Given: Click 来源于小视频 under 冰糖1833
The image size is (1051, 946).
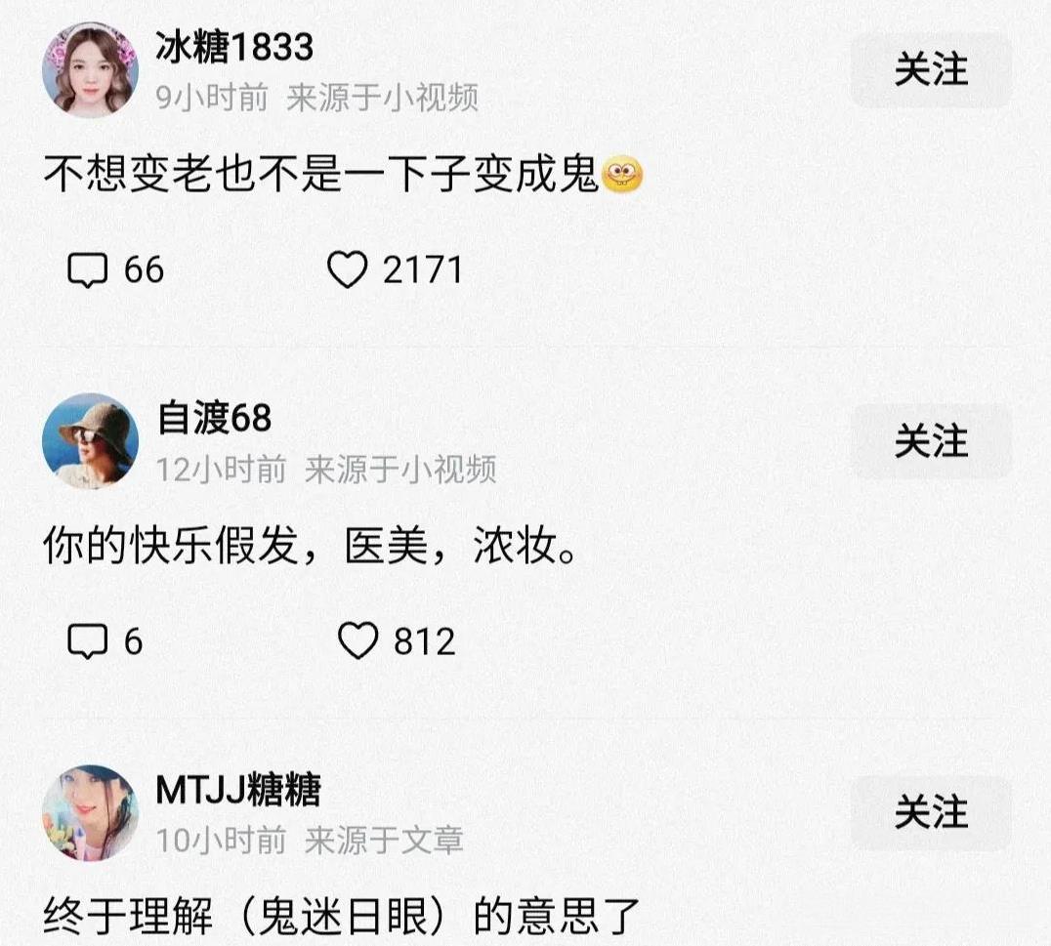Looking at the screenshot, I should point(383,99).
